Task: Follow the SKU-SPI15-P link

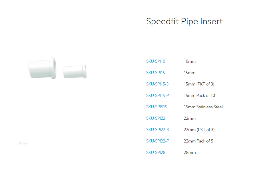Action: click(x=158, y=95)
